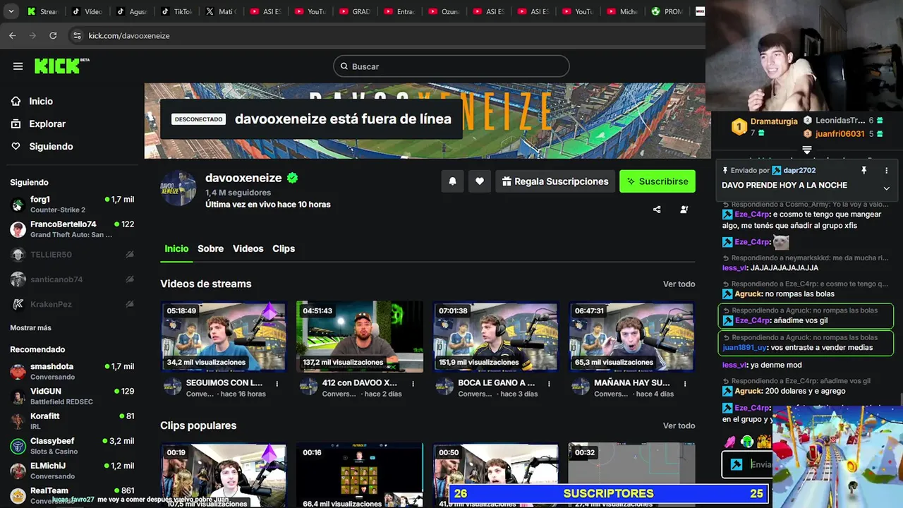Click smashdota in Recomendado list
Image resolution: width=903 pixels, height=508 pixels.
tap(72, 372)
